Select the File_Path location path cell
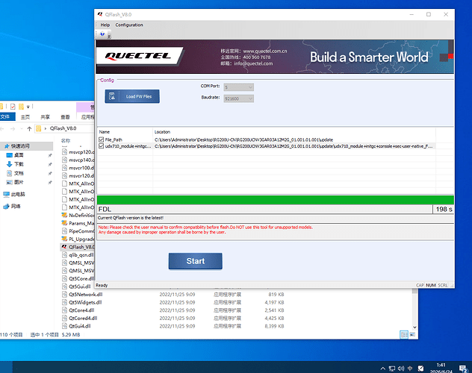 click(x=243, y=140)
